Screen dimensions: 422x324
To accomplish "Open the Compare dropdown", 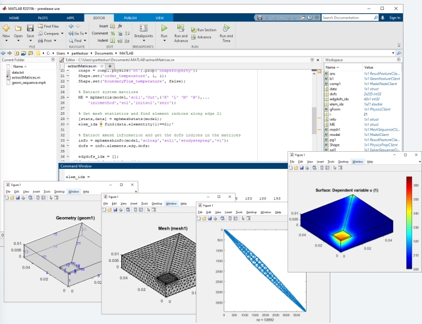I will click(51, 33).
